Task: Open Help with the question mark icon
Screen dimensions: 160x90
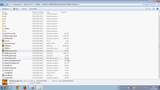Action: 157,9
